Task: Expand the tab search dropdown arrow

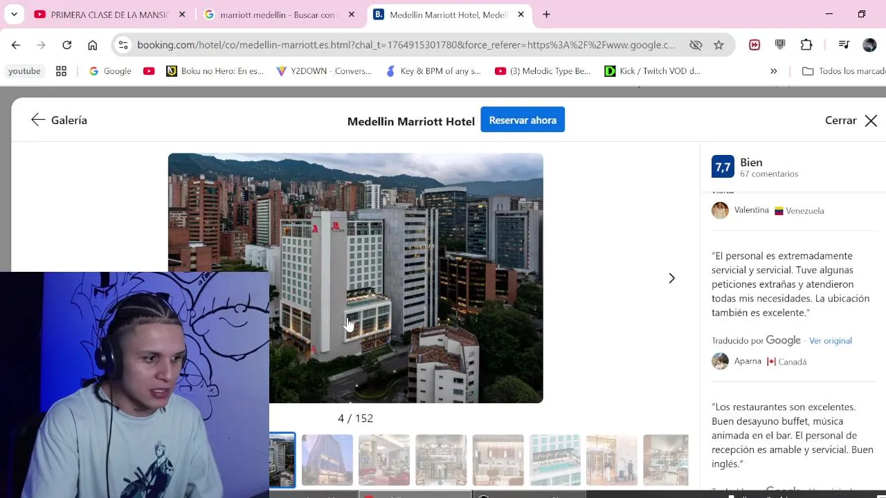Action: point(14,15)
